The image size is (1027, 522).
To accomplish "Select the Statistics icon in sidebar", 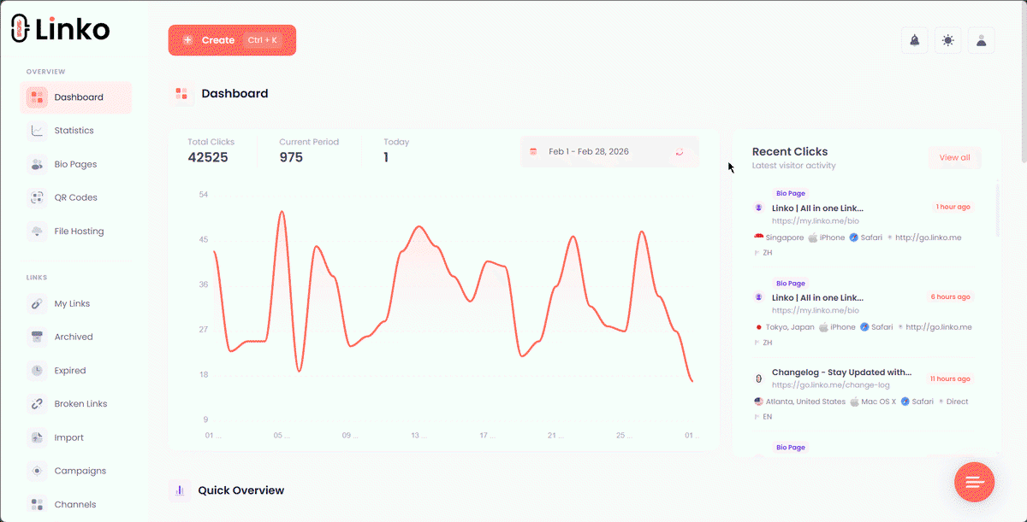I will pyautogui.click(x=38, y=130).
